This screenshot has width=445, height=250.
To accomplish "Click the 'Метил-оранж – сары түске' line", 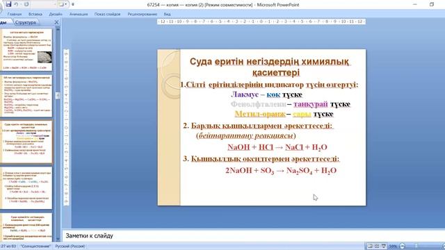I will coord(284,114).
